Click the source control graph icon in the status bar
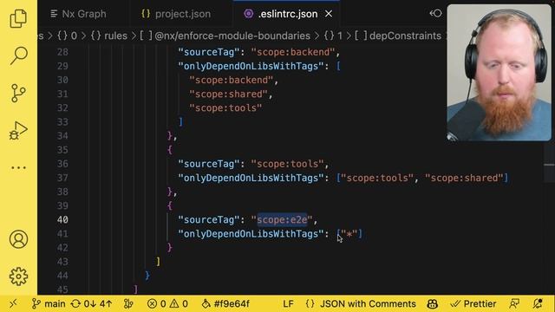The height and width of the screenshot is (312, 555). pyautogui.click(x=128, y=304)
